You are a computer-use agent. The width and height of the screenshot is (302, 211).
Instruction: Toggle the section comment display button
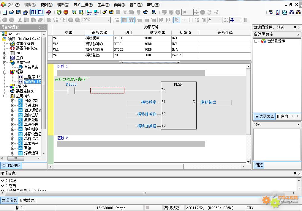click(131, 20)
